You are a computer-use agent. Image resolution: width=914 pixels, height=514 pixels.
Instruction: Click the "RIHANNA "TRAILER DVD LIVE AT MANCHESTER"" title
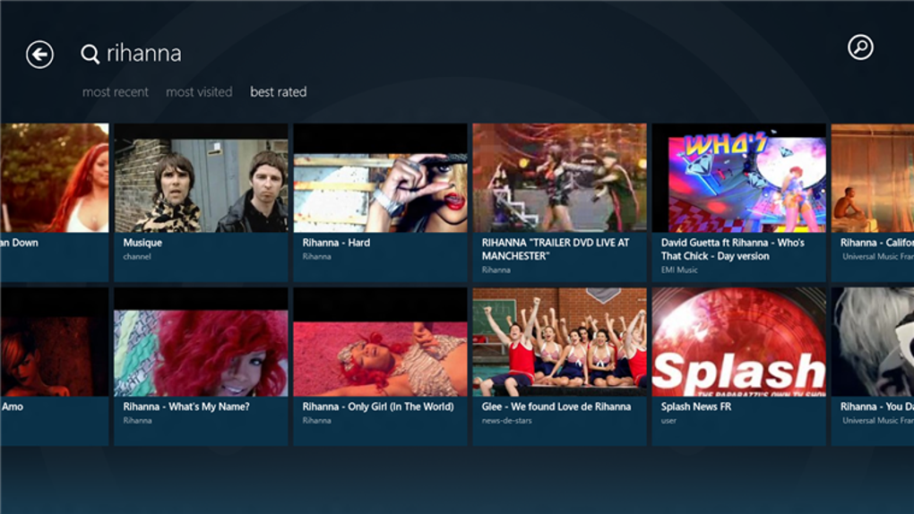pyautogui.click(x=556, y=250)
